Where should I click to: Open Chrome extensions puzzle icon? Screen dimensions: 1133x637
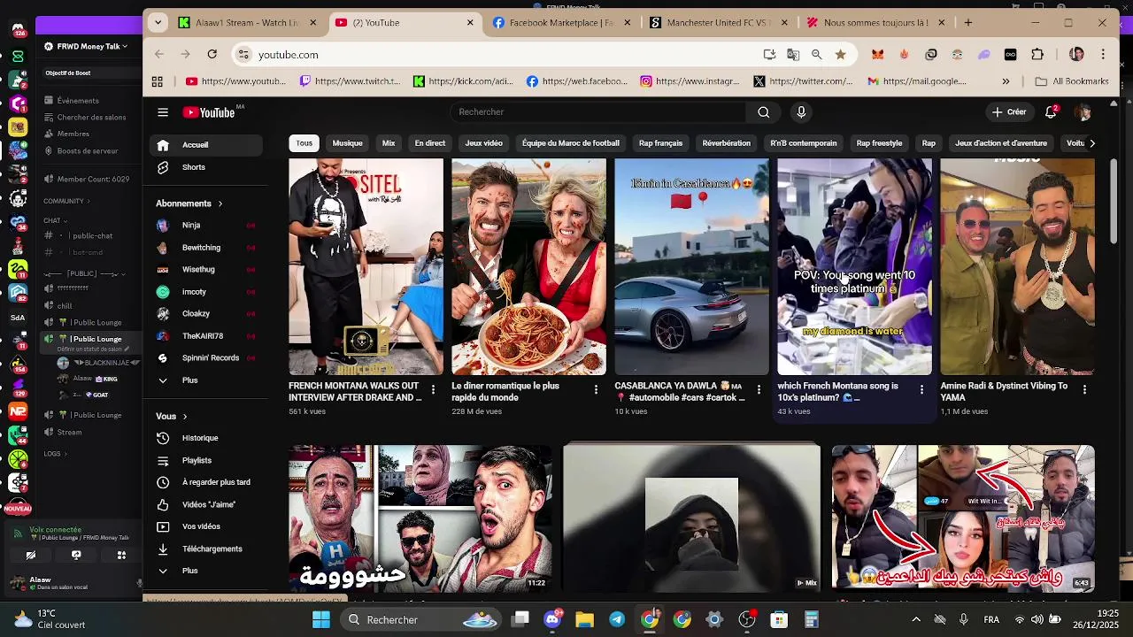(x=1037, y=55)
